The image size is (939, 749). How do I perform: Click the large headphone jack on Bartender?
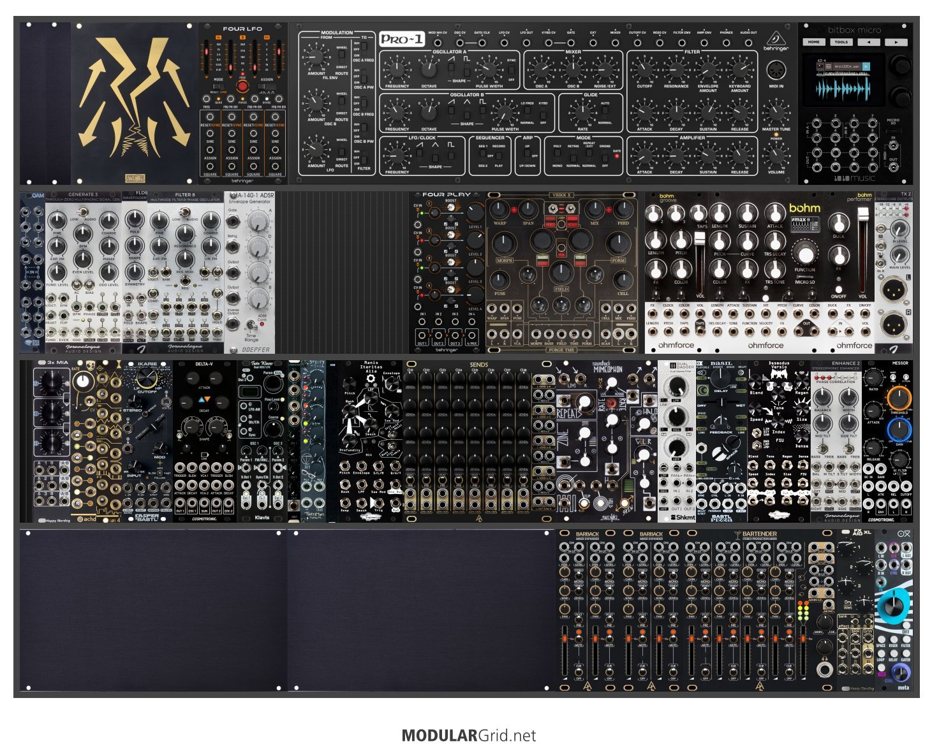[825, 669]
